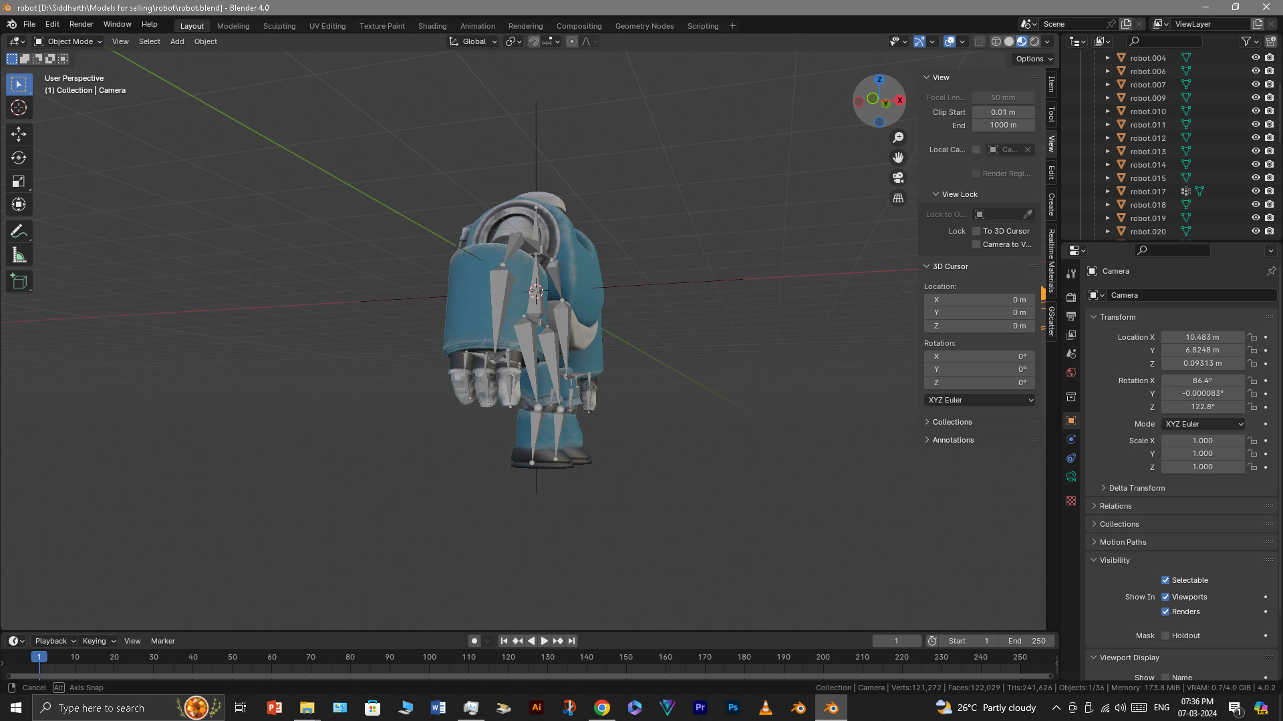The image size is (1283, 721).
Task: Open Global transform orientation dropdown
Action: pyautogui.click(x=473, y=41)
